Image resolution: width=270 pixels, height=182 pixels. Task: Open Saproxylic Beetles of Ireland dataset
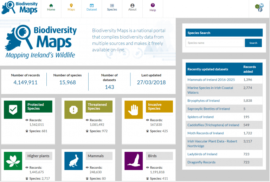208,109
